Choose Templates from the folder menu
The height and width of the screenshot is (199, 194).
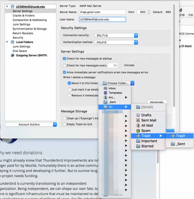coord(115,93)
